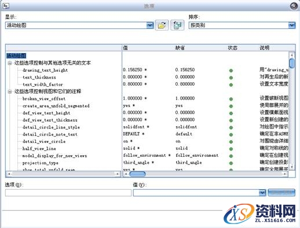Viewport: 300px width, 228px height.
Task: Click the vertical scrollbar up arrow
Action: pyautogui.click(x=292, y=55)
